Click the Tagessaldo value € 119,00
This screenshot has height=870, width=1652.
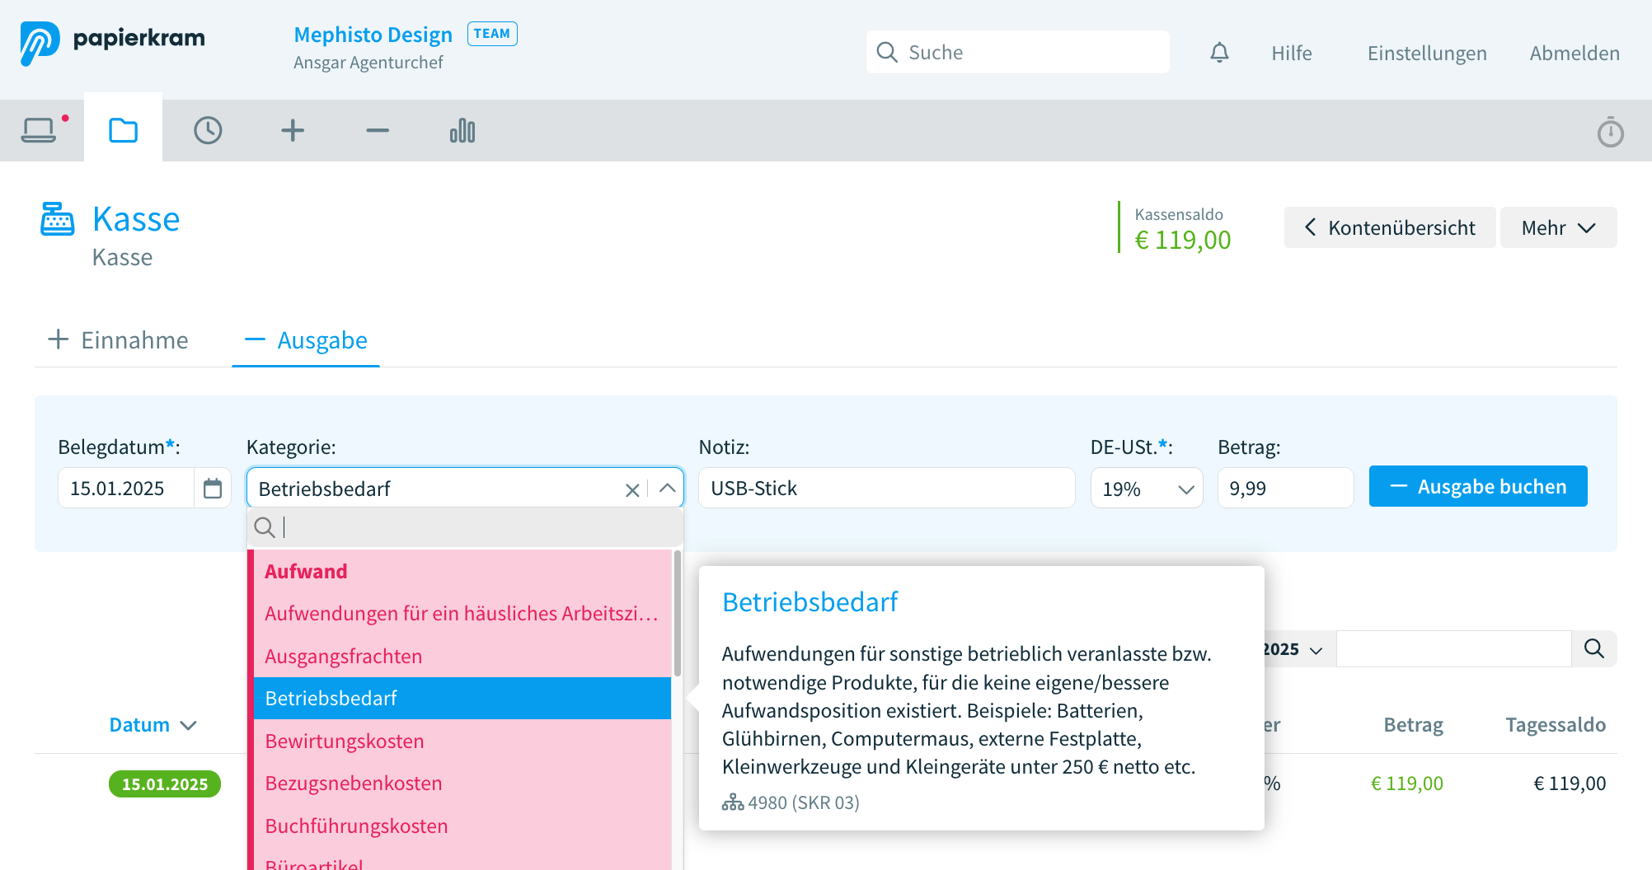coord(1570,783)
